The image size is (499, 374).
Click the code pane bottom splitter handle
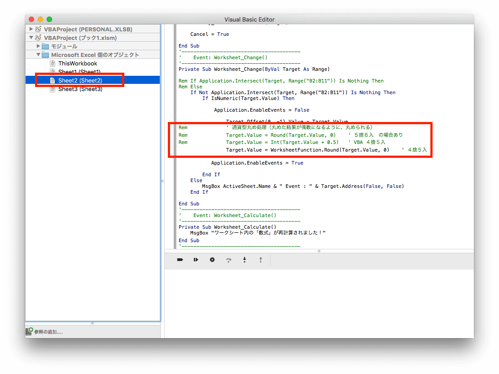coord(319,251)
